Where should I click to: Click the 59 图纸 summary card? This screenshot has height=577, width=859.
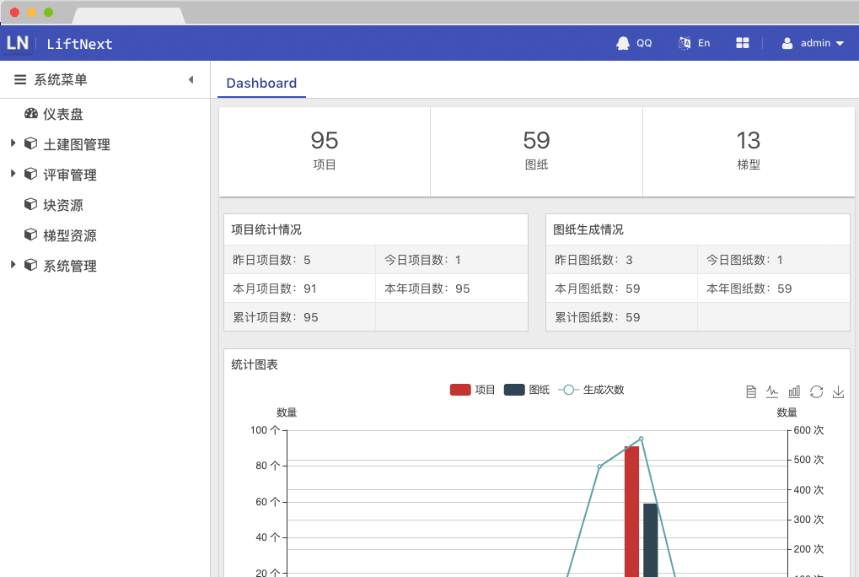pyautogui.click(x=536, y=151)
